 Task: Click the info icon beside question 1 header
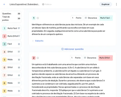pos(38,18)
